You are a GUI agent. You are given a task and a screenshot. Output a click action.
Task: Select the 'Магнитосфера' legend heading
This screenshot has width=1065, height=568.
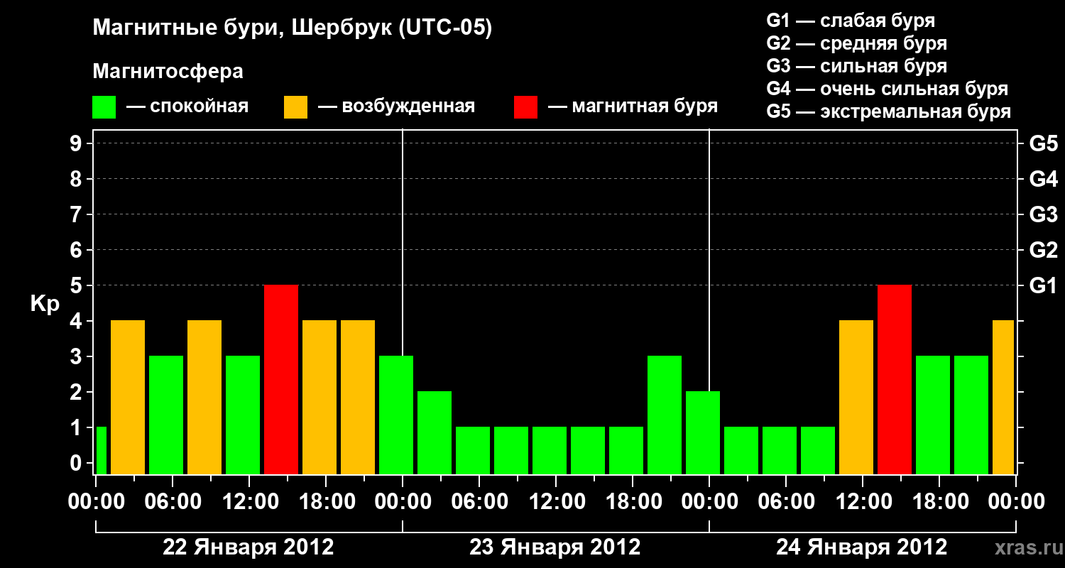click(168, 72)
